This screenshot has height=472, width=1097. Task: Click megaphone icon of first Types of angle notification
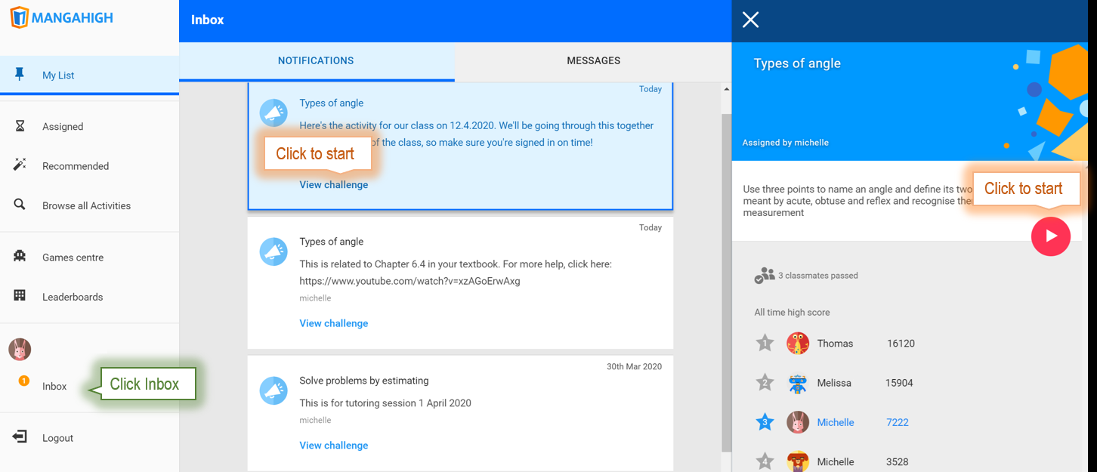click(x=273, y=113)
